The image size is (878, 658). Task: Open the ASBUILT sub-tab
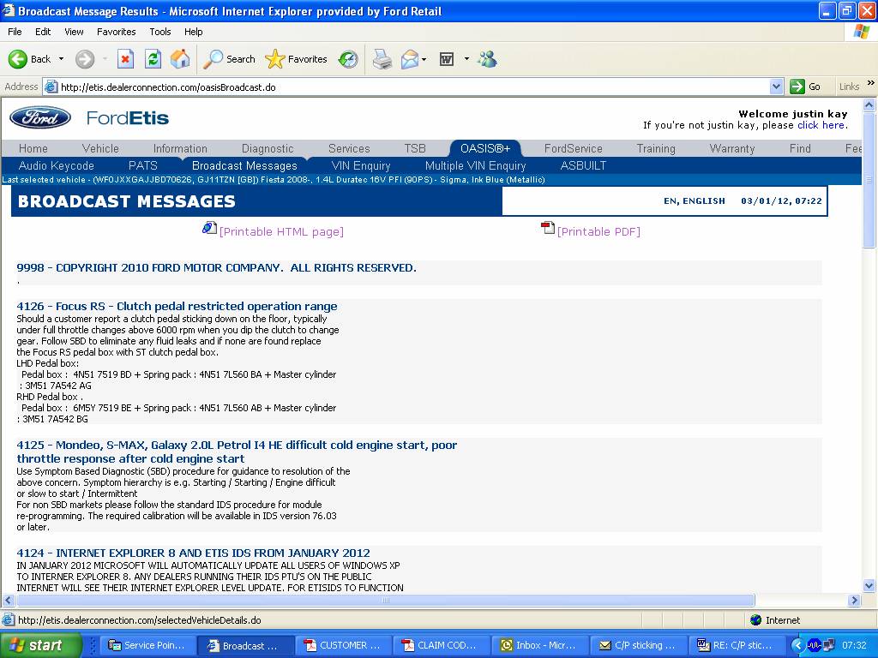[x=583, y=165]
